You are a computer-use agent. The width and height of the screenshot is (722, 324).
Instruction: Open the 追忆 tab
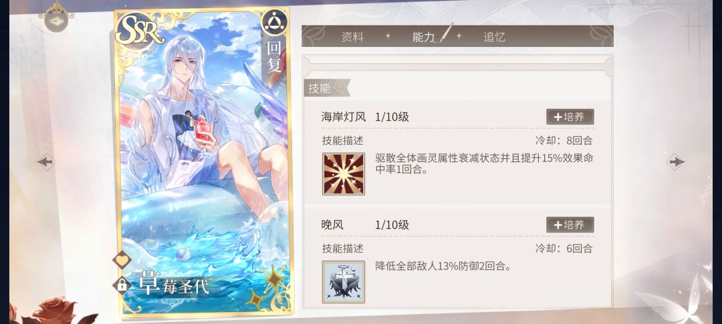[495, 37]
